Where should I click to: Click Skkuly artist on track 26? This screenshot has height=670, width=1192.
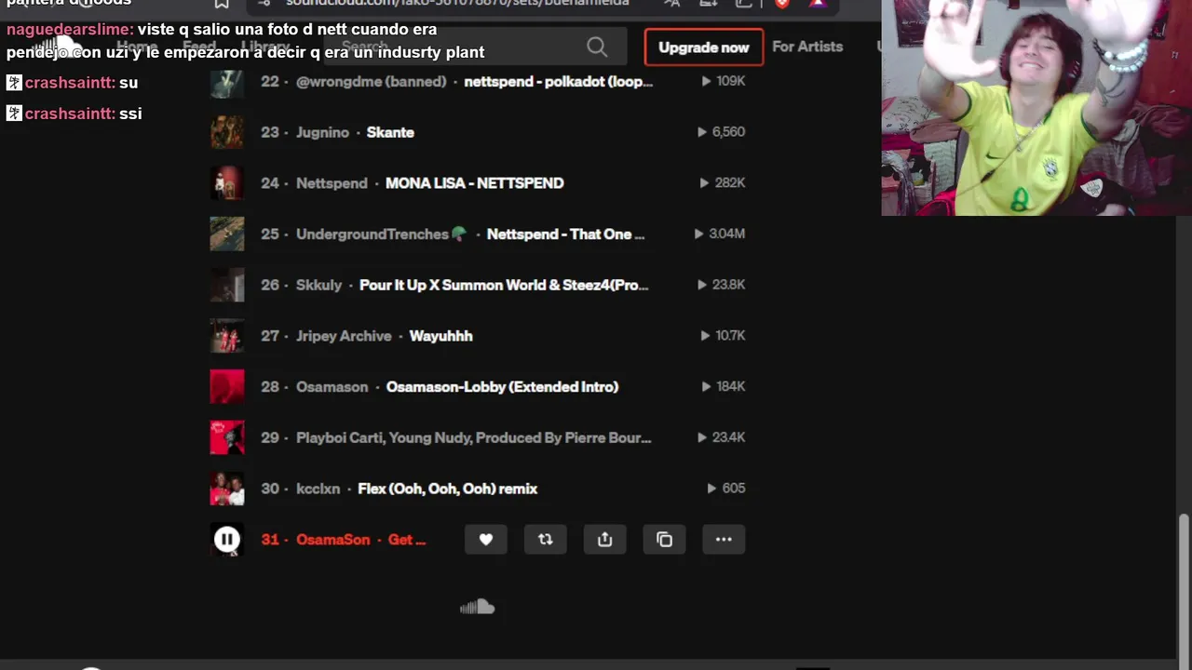point(319,285)
